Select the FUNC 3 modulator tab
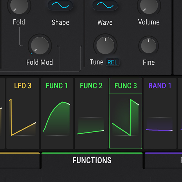 126,86
